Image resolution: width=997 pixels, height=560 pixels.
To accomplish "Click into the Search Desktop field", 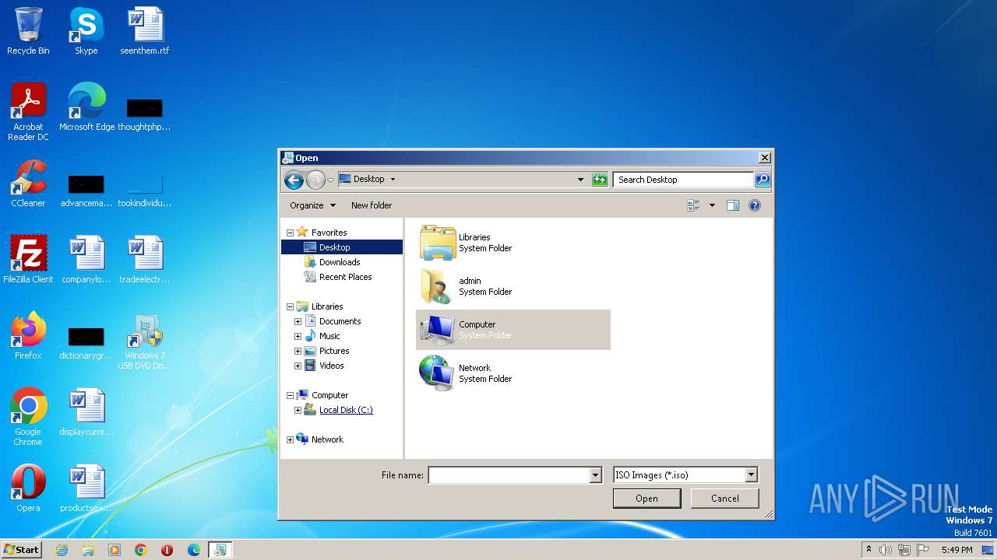I will point(684,180).
